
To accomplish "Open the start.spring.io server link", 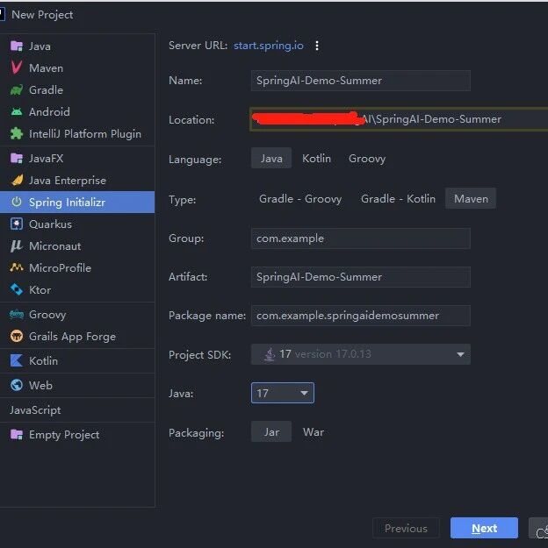I will tap(269, 46).
